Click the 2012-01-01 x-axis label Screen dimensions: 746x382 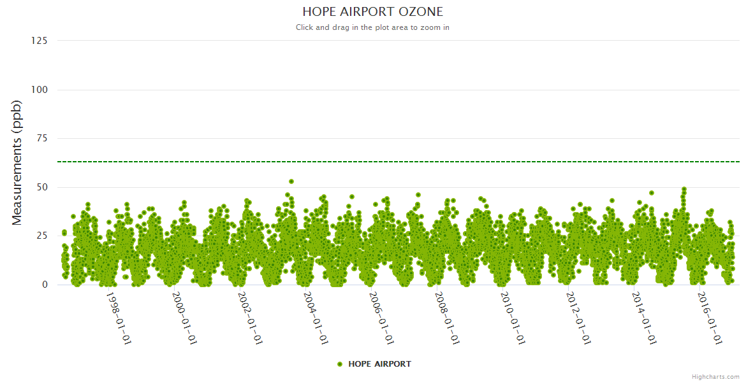pyautogui.click(x=578, y=318)
